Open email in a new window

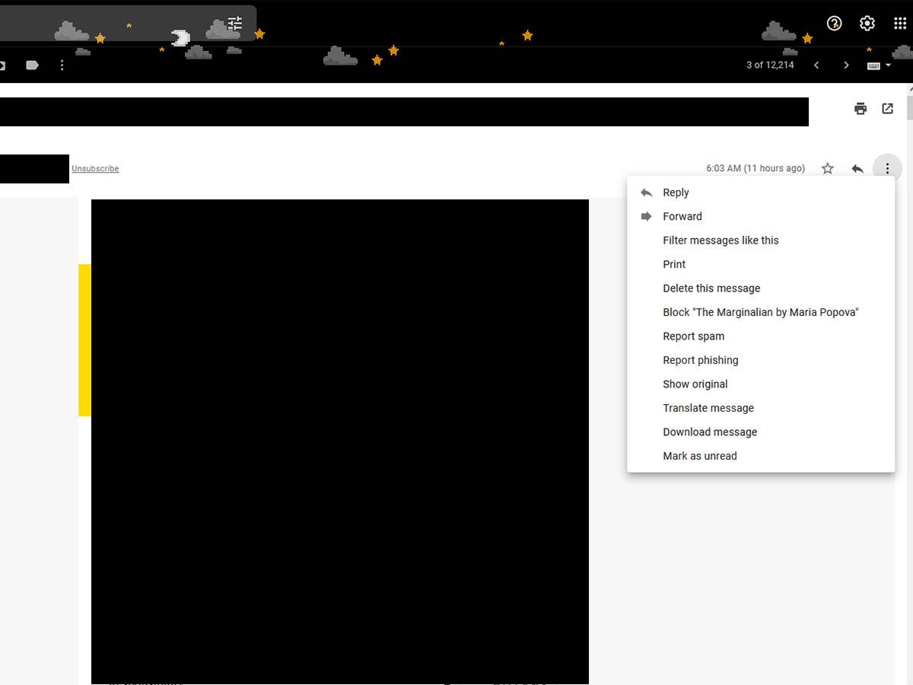coord(887,109)
